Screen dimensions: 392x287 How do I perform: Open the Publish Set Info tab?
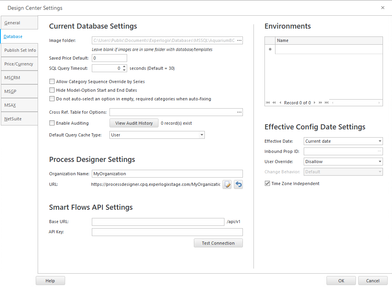coord(19,50)
